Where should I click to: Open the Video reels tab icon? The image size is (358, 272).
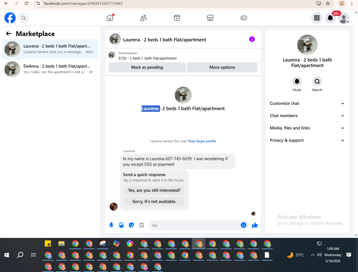pyautogui.click(x=177, y=18)
